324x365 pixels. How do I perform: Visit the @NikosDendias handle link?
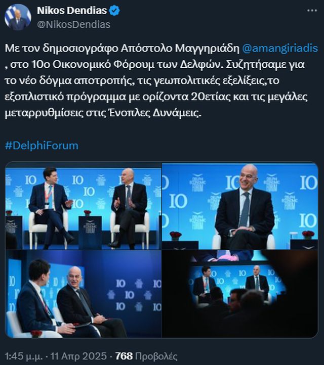point(73,25)
